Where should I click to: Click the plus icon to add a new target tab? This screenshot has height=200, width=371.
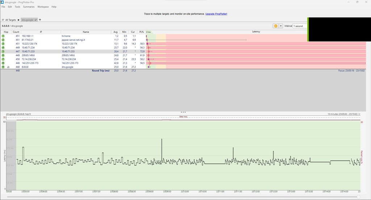click(40, 20)
